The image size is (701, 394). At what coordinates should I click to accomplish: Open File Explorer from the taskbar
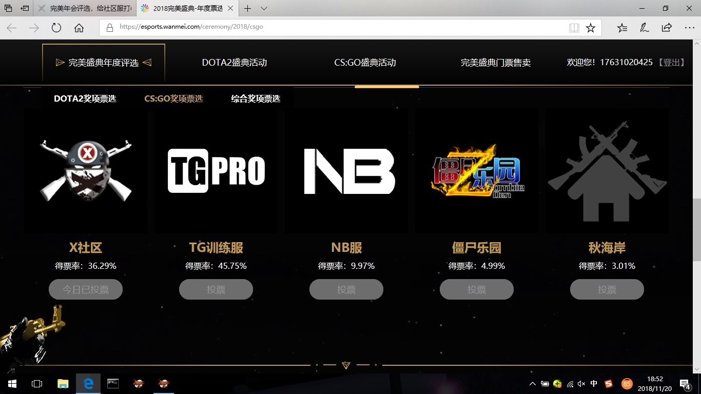tap(63, 383)
